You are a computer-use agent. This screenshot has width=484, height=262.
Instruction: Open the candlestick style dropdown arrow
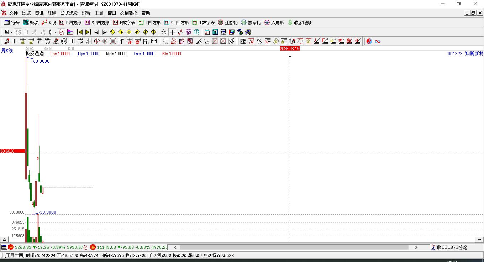(55, 32)
